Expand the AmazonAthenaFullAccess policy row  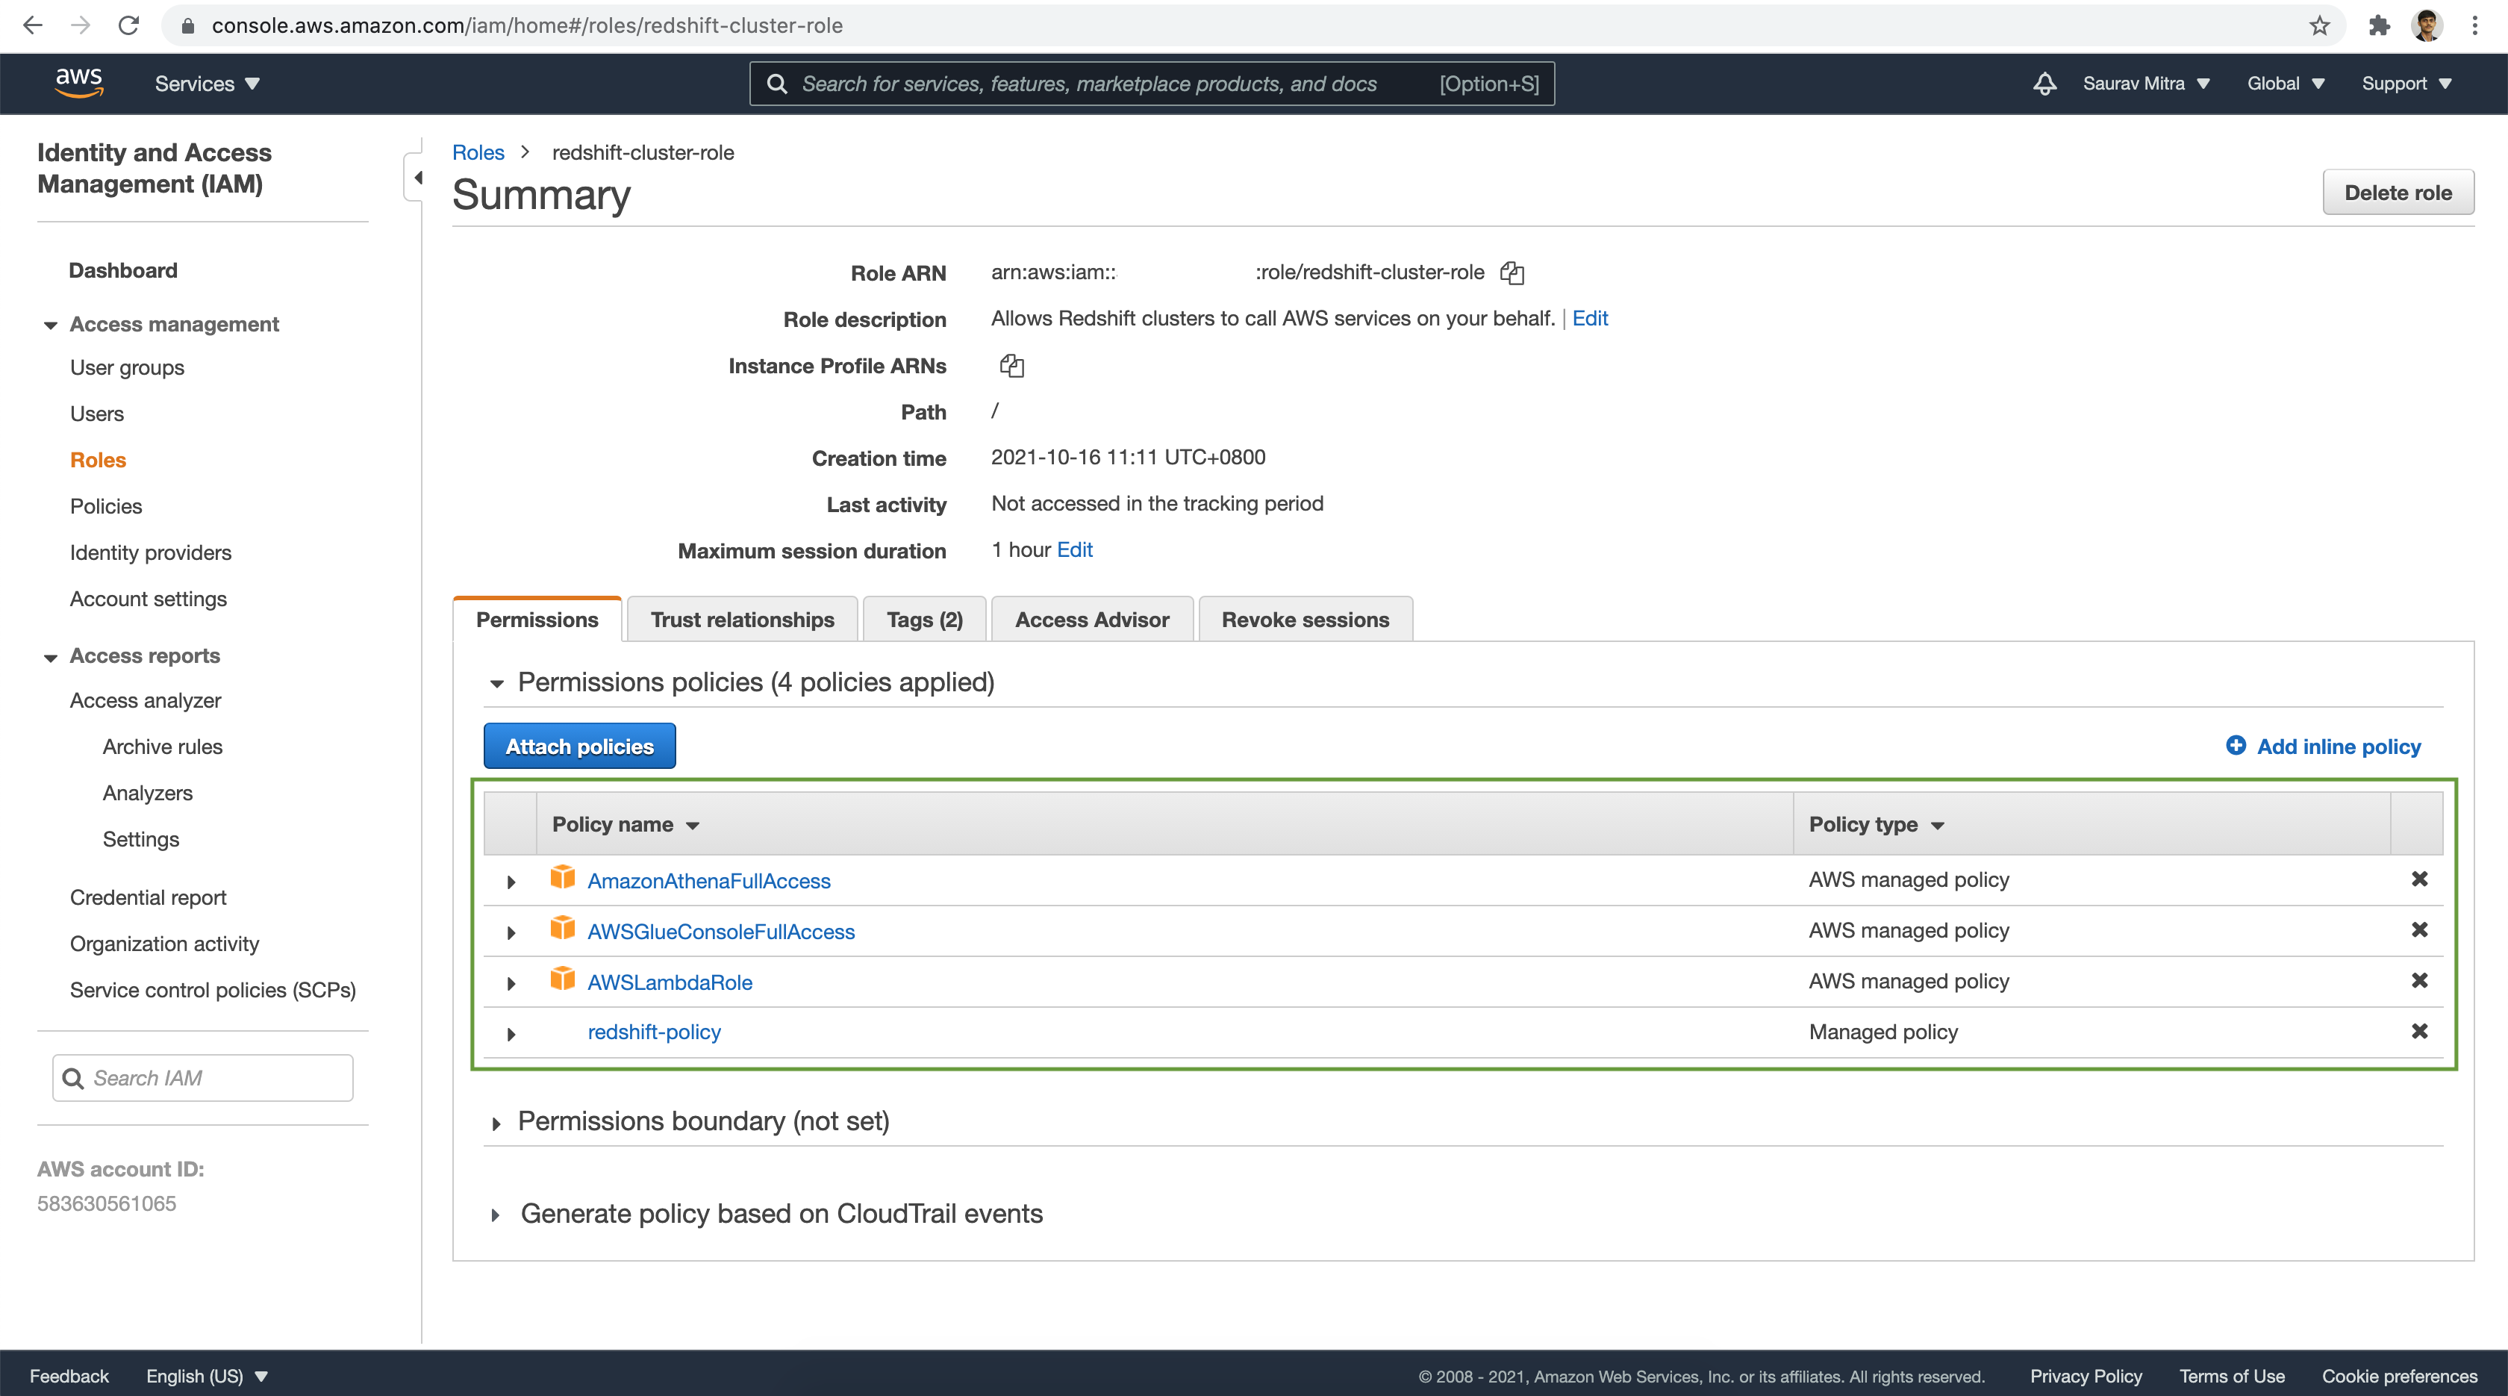point(511,882)
